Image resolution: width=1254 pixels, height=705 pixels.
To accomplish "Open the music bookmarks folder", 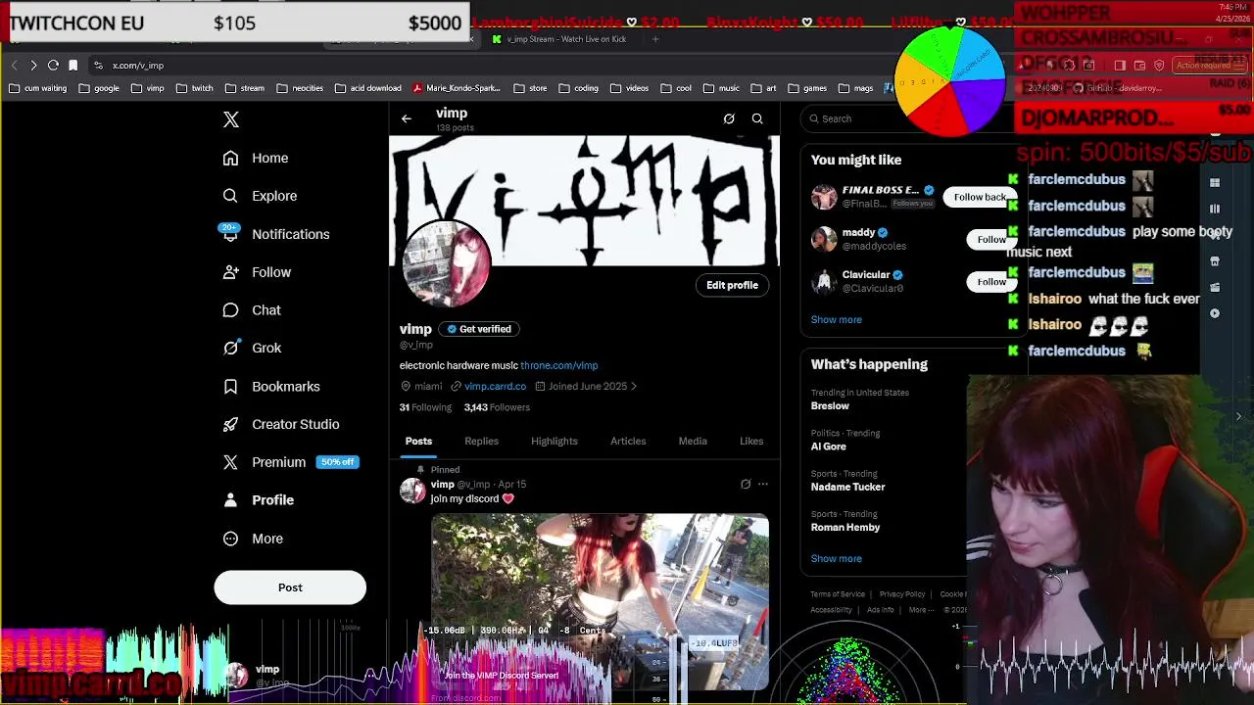I will pos(720,88).
